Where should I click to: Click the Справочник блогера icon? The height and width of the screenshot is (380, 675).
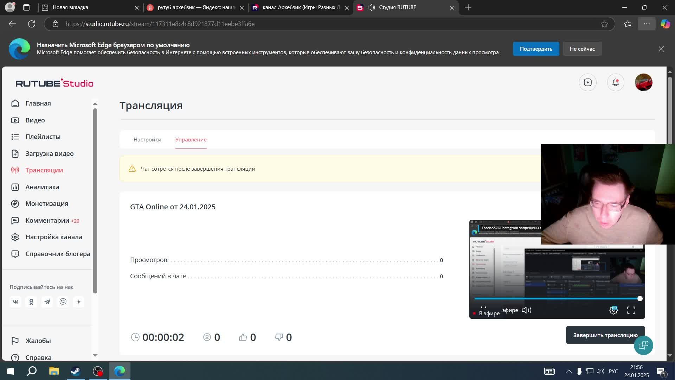(15, 254)
